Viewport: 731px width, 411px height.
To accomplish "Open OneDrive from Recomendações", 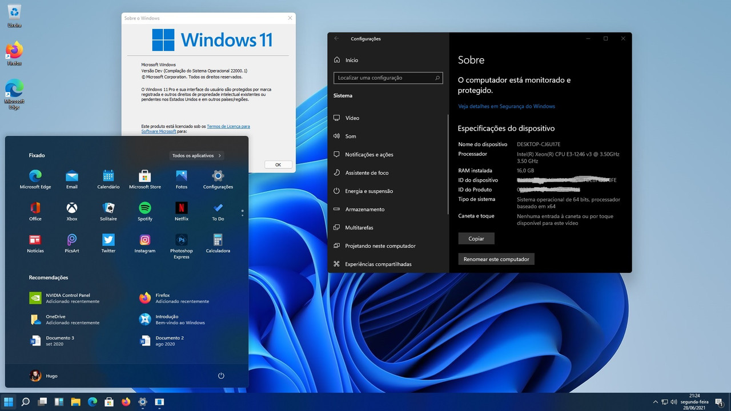I will coord(65,319).
